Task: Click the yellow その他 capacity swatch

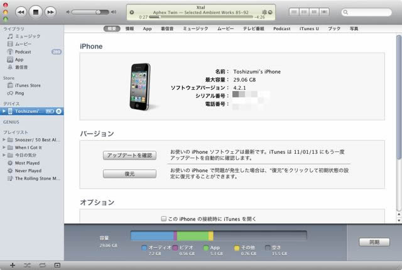Action: 237,248
